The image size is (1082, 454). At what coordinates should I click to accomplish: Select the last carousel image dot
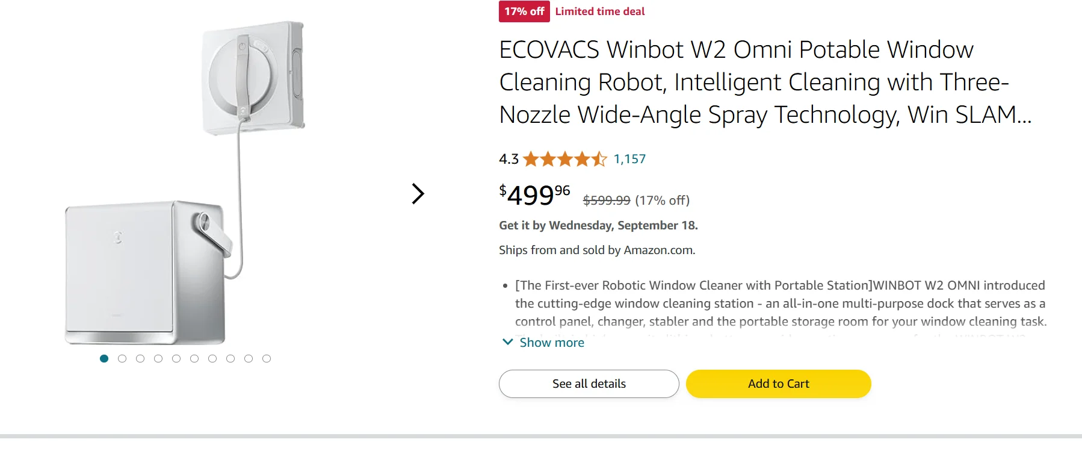click(x=267, y=359)
